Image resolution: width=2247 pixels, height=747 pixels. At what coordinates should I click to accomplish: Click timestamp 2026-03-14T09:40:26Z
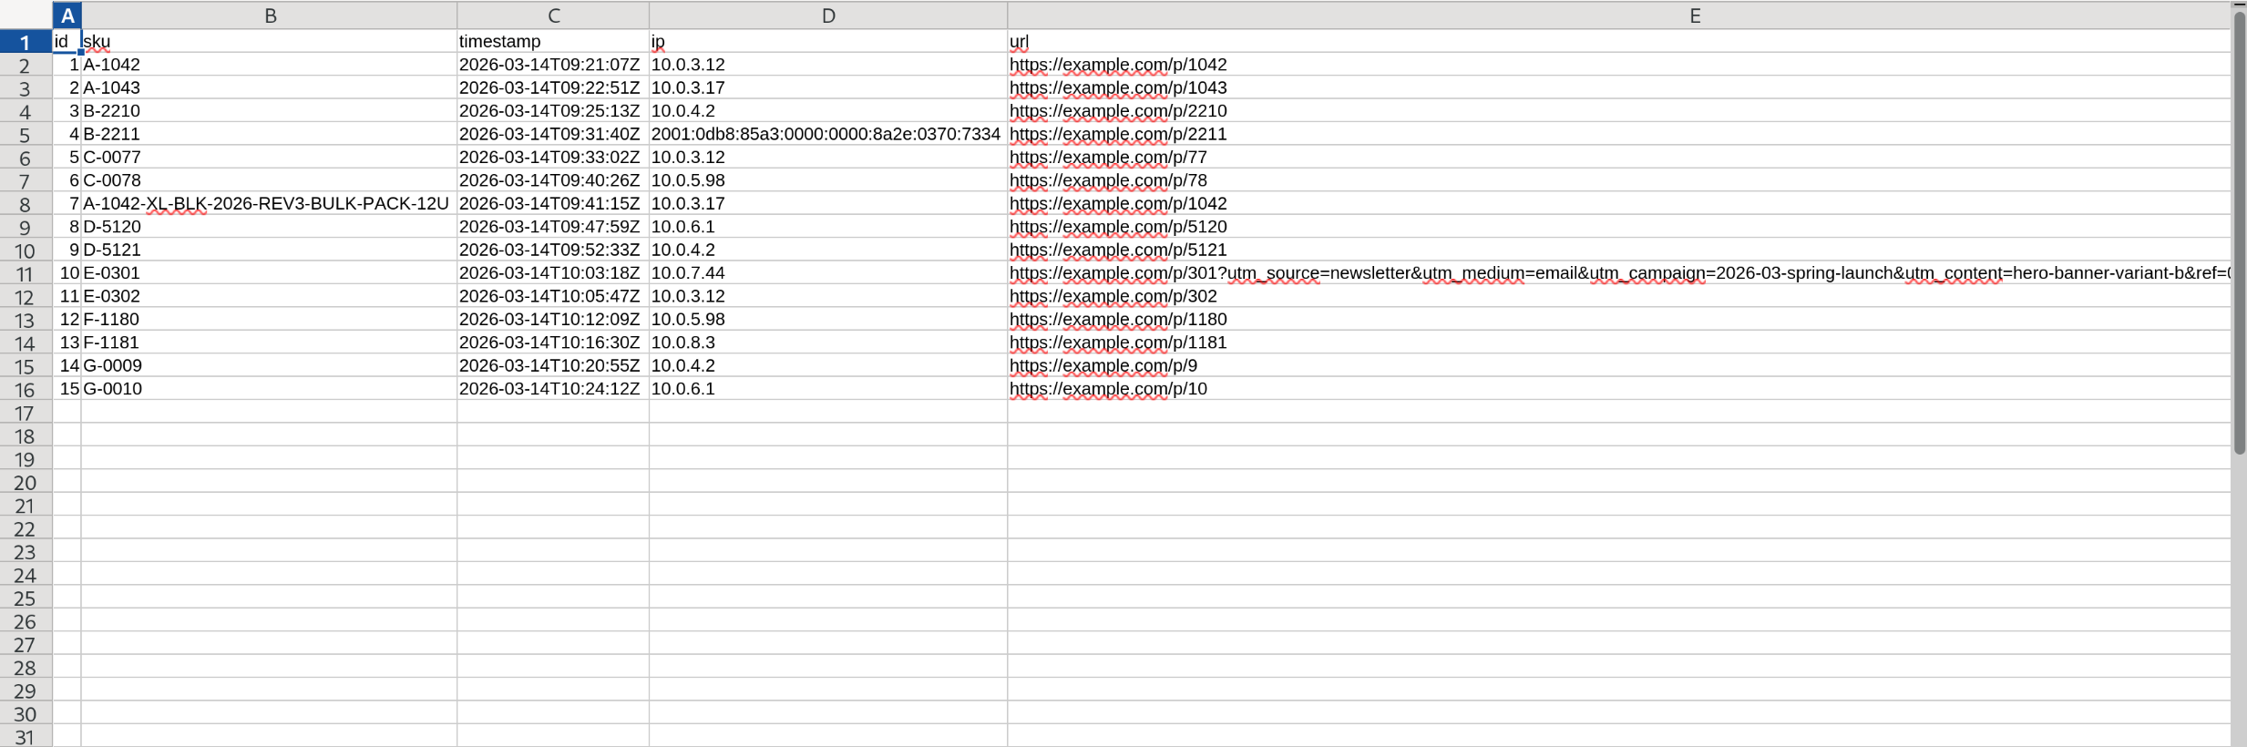[553, 180]
